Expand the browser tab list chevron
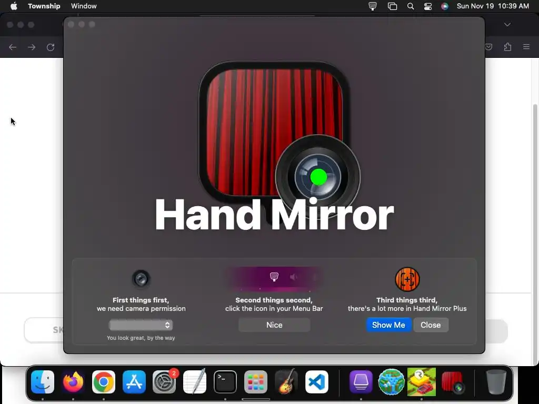The width and height of the screenshot is (539, 404). (x=507, y=25)
